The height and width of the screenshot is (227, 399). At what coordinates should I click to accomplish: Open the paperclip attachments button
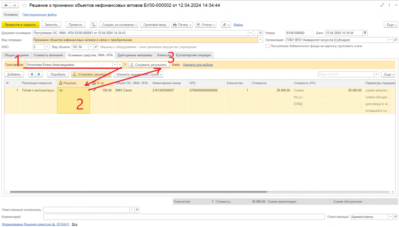[x=226, y=25]
